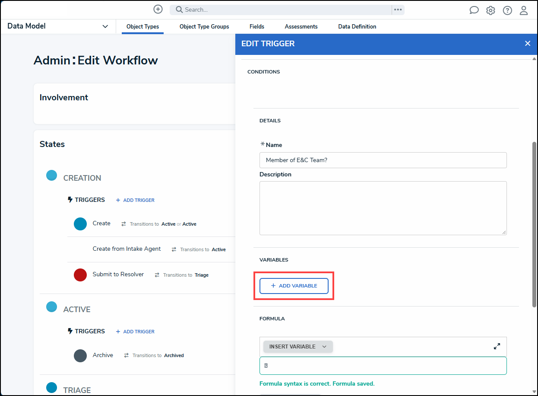538x396 pixels.
Task: Open the Insert Variable dropdown
Action: click(x=298, y=347)
